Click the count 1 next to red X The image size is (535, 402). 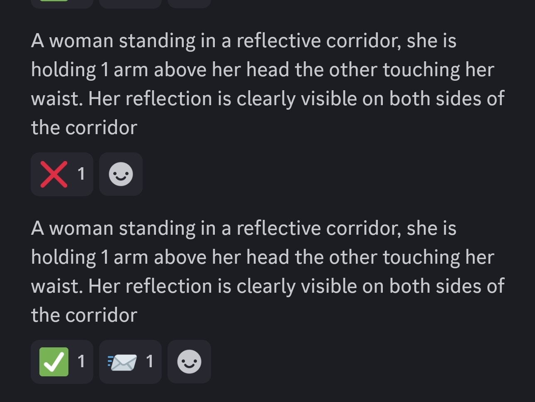pos(81,174)
